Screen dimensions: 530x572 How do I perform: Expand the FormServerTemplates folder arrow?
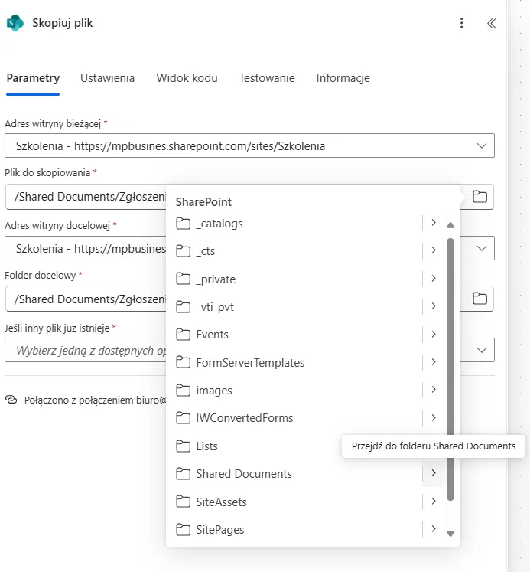tap(433, 362)
